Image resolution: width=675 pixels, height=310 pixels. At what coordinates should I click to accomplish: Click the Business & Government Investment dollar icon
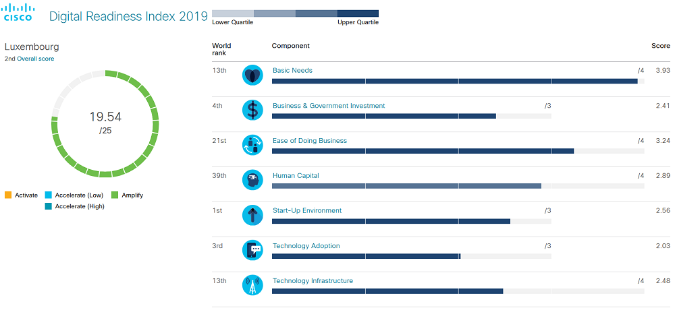point(252,110)
